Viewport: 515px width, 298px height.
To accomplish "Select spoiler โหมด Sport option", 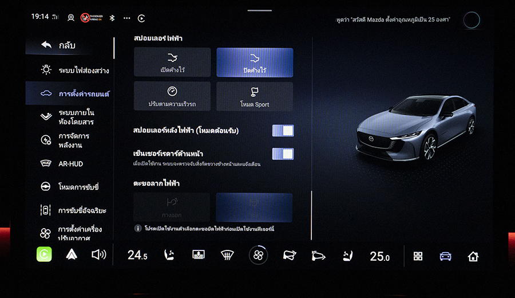I will [x=255, y=96].
